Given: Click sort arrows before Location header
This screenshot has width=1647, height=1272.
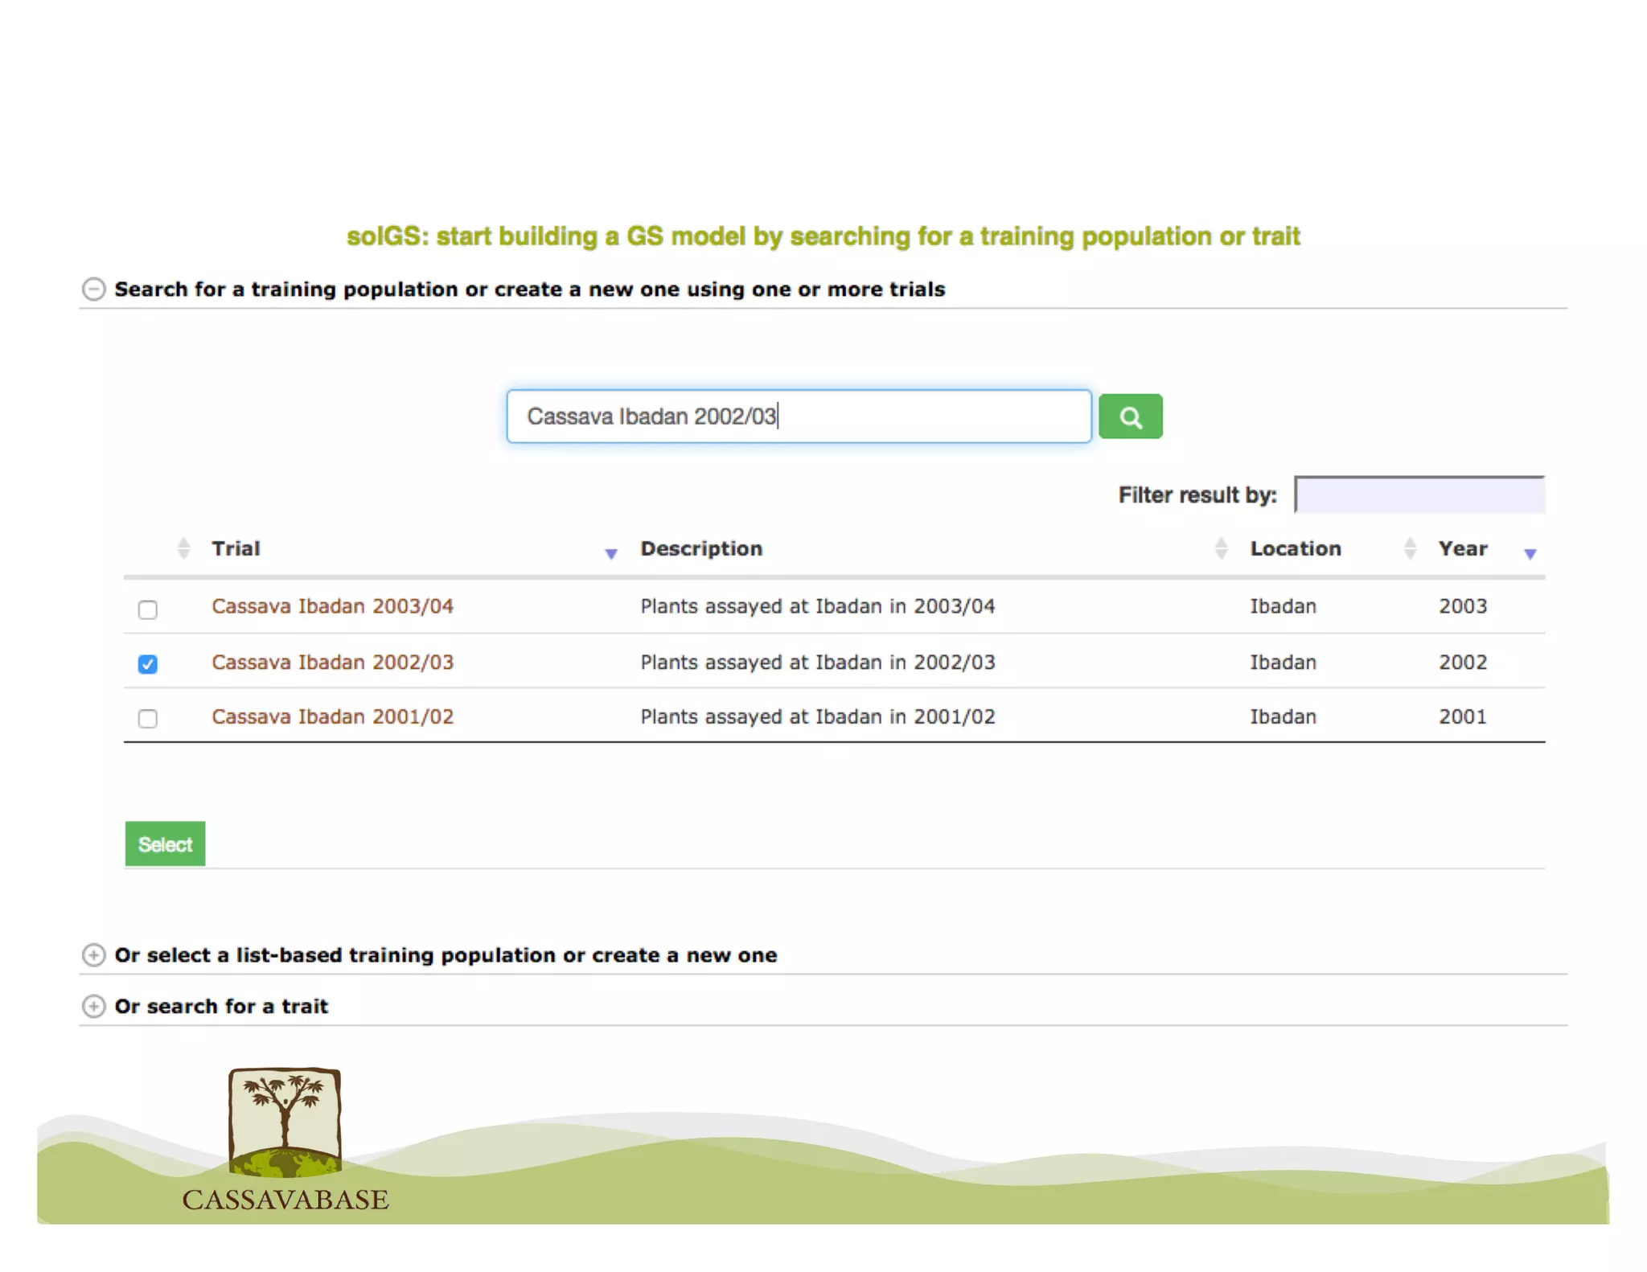Looking at the screenshot, I should (x=1221, y=548).
